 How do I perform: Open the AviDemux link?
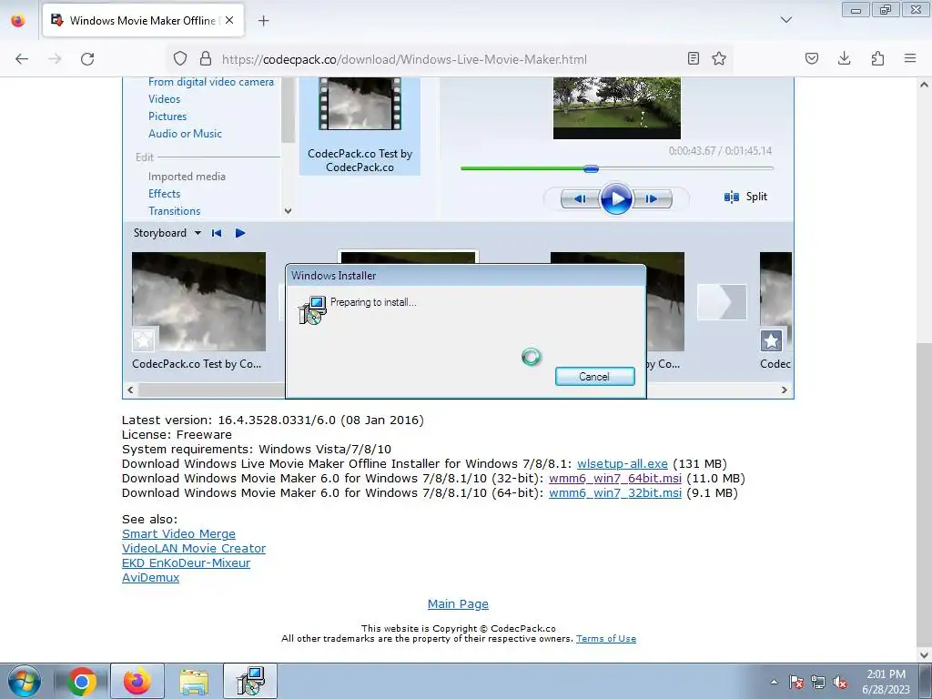click(x=150, y=578)
